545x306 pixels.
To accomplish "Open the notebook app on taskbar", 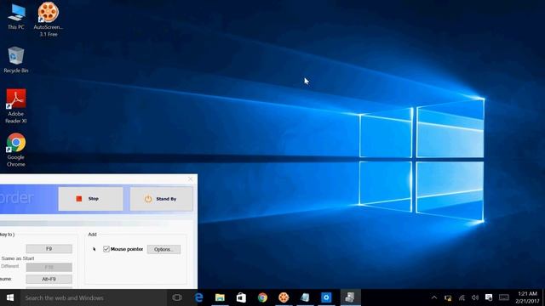I will 305,297.
